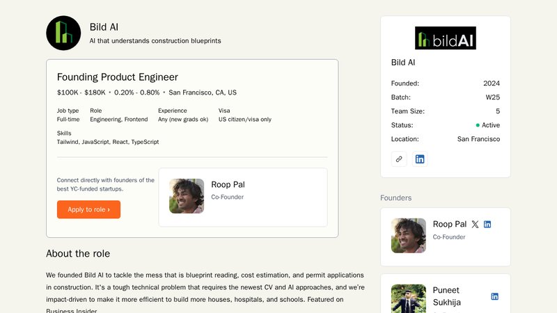Click the green Active status dot
The width and height of the screenshot is (557, 313).
(478, 125)
